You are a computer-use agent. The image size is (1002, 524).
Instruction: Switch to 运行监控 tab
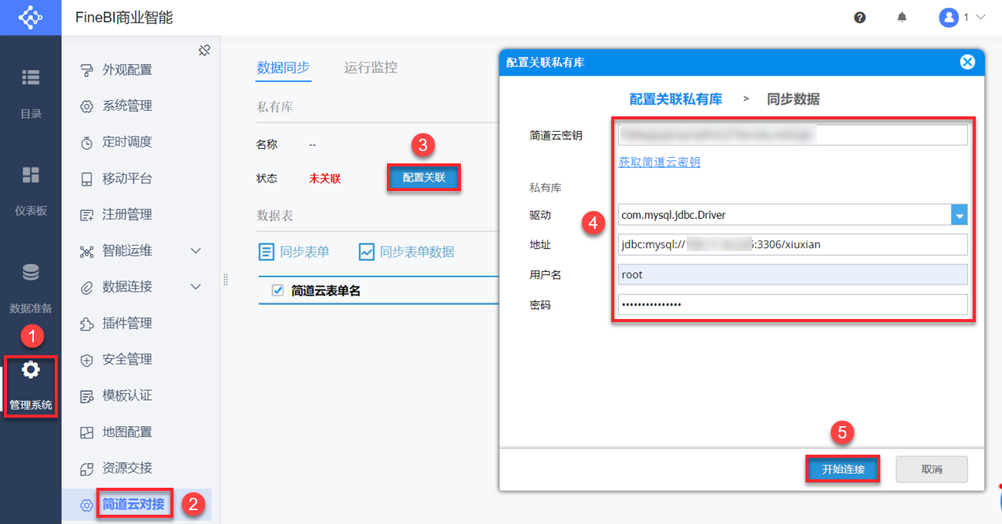371,68
